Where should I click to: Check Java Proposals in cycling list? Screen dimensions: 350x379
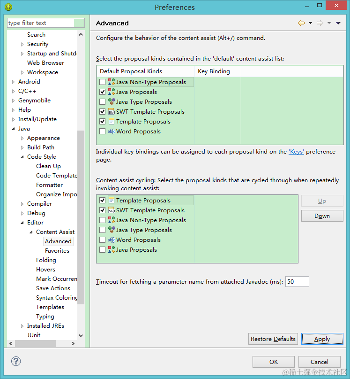(102, 249)
